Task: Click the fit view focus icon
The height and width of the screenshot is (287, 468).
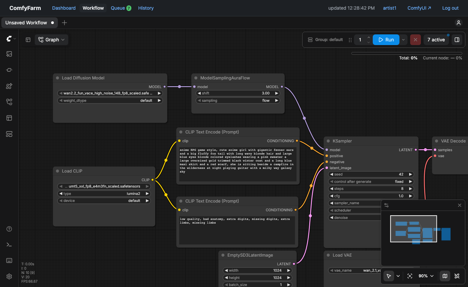Action: (x=410, y=276)
